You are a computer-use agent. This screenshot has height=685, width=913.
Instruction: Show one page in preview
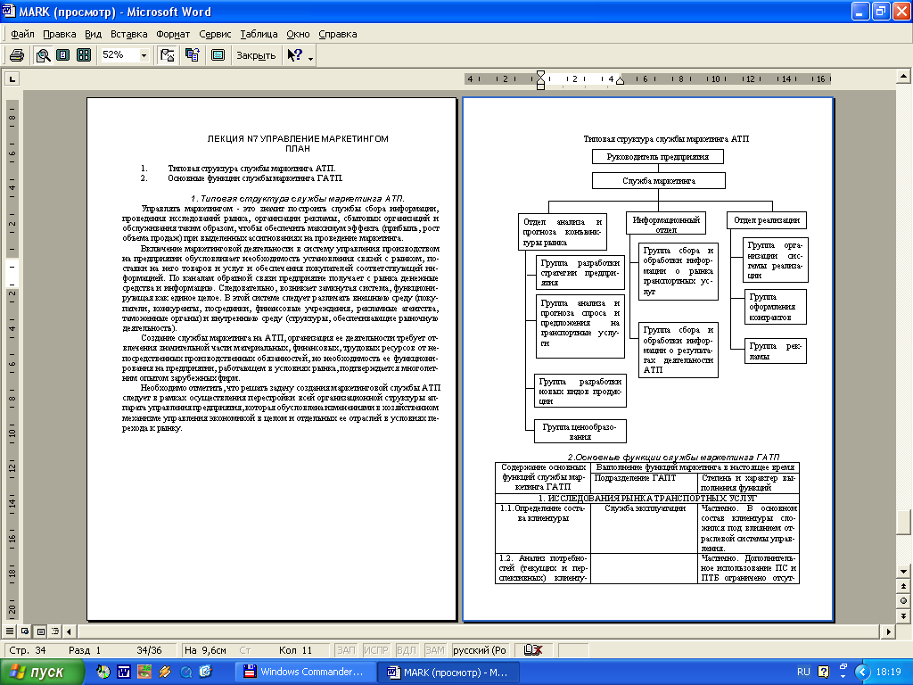pos(63,55)
